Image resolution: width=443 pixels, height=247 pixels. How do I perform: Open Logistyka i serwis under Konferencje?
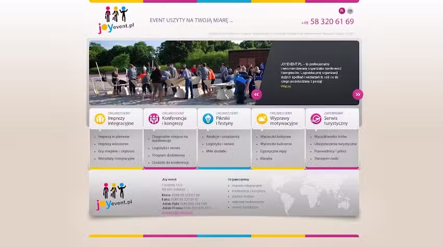tap(166, 148)
